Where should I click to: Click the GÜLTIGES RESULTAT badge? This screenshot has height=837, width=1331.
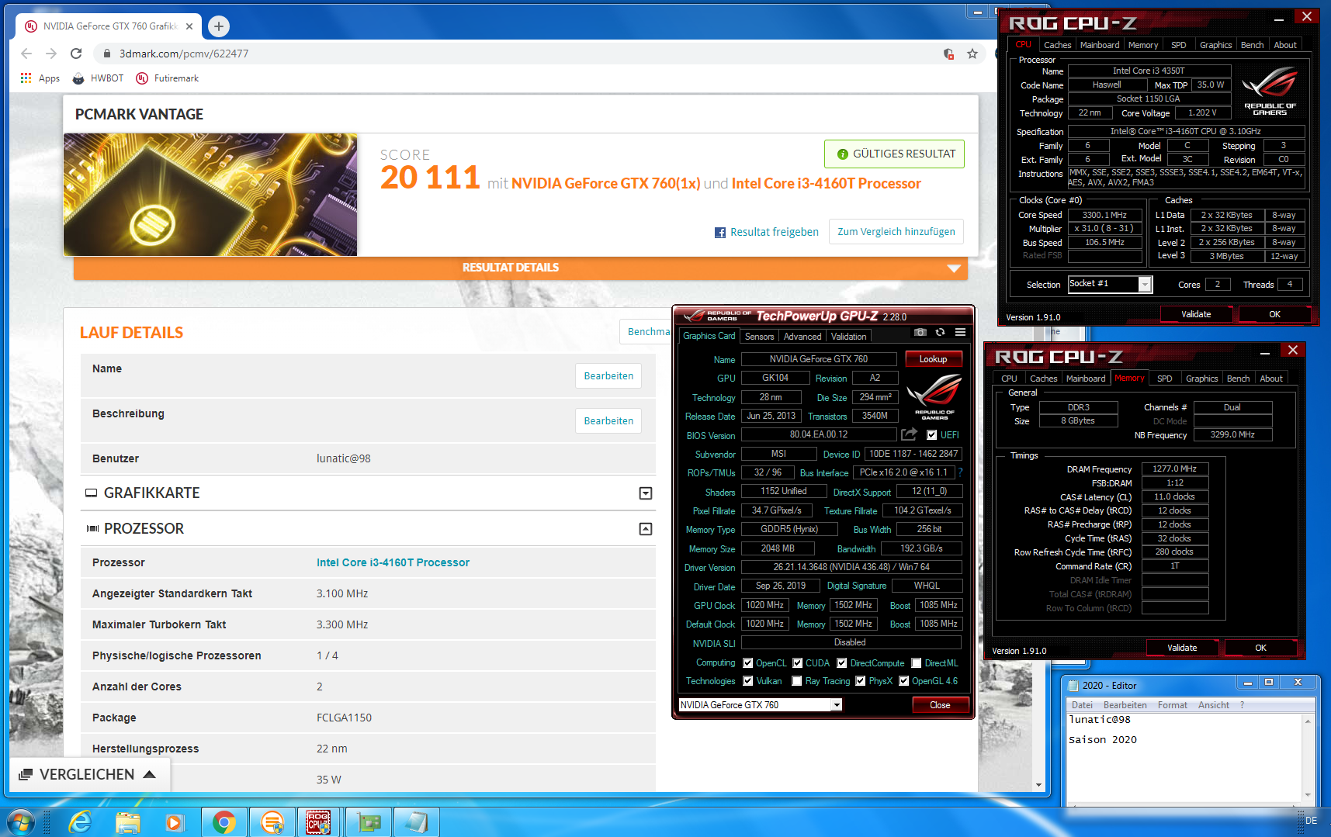(x=894, y=154)
